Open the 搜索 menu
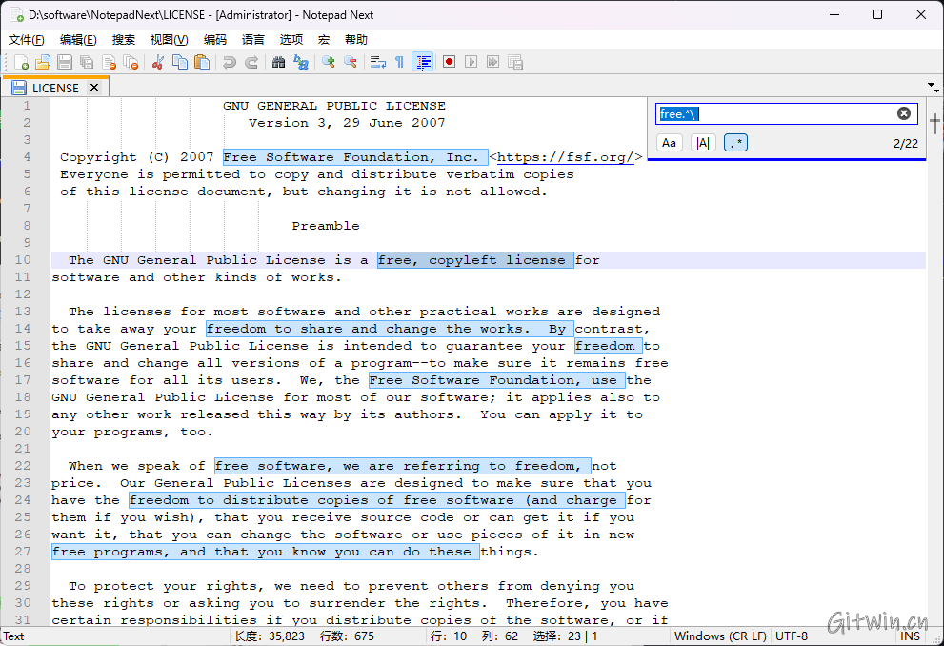Viewport: 944px width, 646px height. point(124,40)
